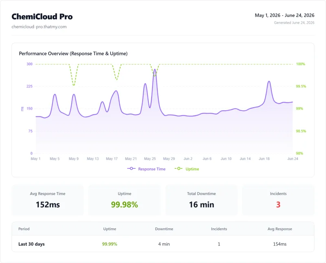Click the Downtime column header
The height and width of the screenshot is (263, 326).
coord(164,229)
